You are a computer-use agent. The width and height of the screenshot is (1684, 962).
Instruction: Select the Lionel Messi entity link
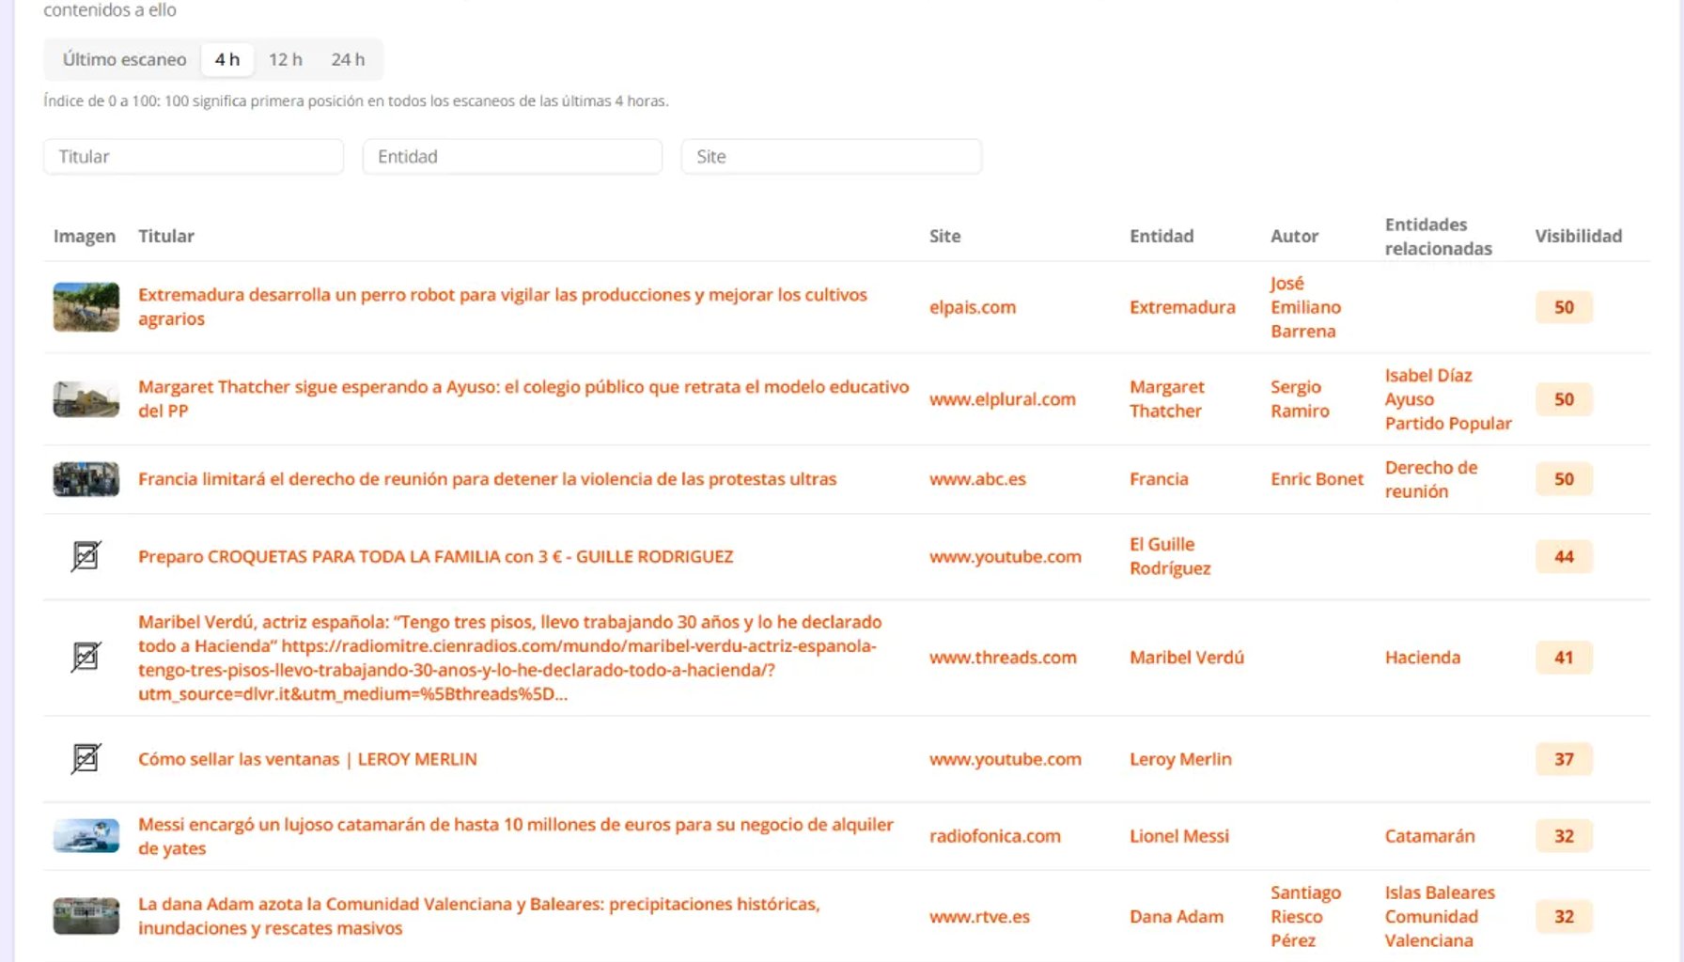point(1179,836)
